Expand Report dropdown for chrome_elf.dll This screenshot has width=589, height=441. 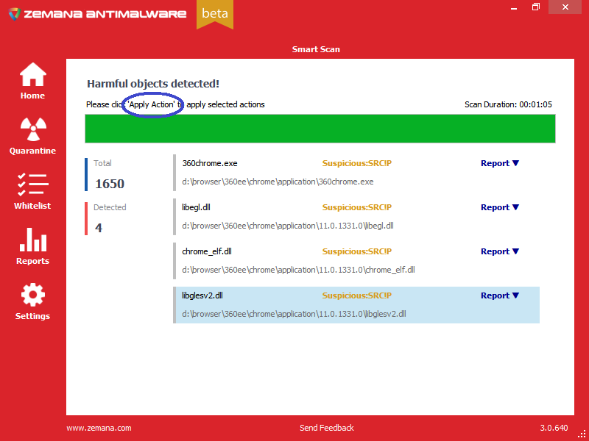click(500, 251)
